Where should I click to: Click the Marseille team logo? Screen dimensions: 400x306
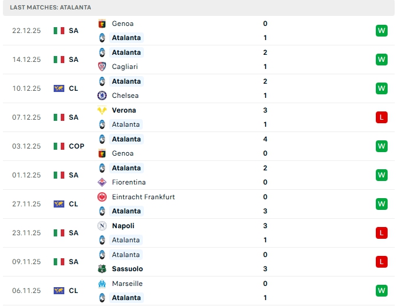click(x=101, y=284)
